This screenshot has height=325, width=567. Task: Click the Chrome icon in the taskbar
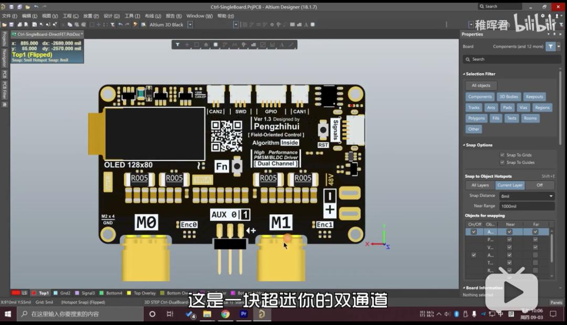click(x=225, y=314)
